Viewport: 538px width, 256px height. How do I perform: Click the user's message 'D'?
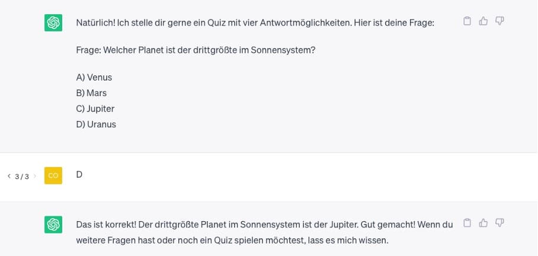79,175
